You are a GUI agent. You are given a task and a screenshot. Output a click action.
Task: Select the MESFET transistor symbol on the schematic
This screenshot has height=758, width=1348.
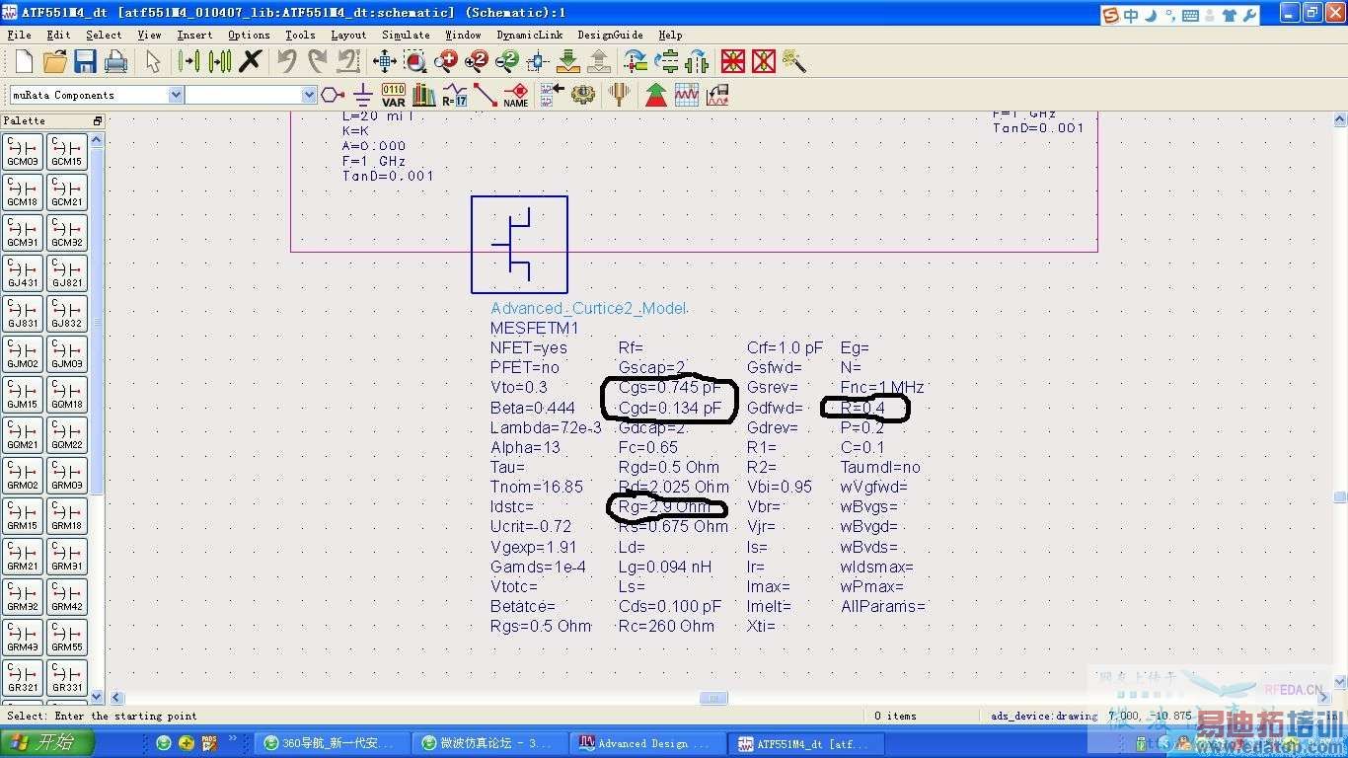[519, 244]
